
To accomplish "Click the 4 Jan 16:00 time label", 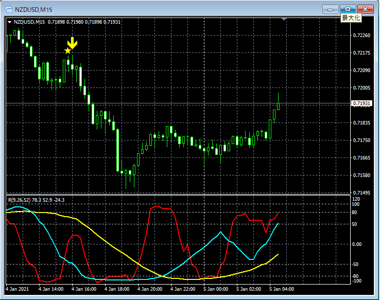I will coord(84,289).
